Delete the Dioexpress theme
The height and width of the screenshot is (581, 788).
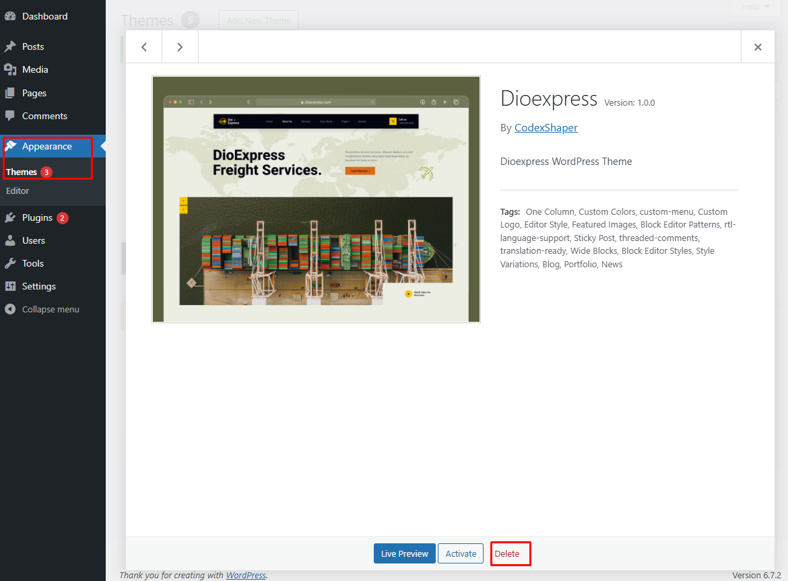click(507, 553)
